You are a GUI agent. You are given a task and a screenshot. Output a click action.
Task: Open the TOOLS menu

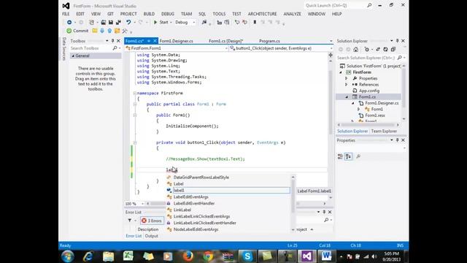219,14
